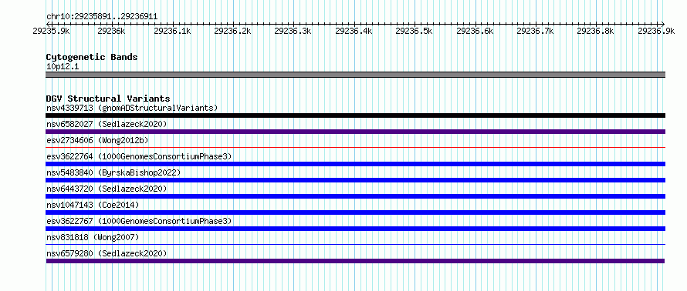
Task: Click the blue bar under esv3622767
Action: point(355,229)
